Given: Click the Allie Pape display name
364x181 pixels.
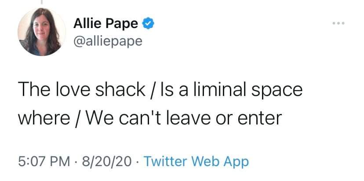Looking at the screenshot, I should [106, 24].
